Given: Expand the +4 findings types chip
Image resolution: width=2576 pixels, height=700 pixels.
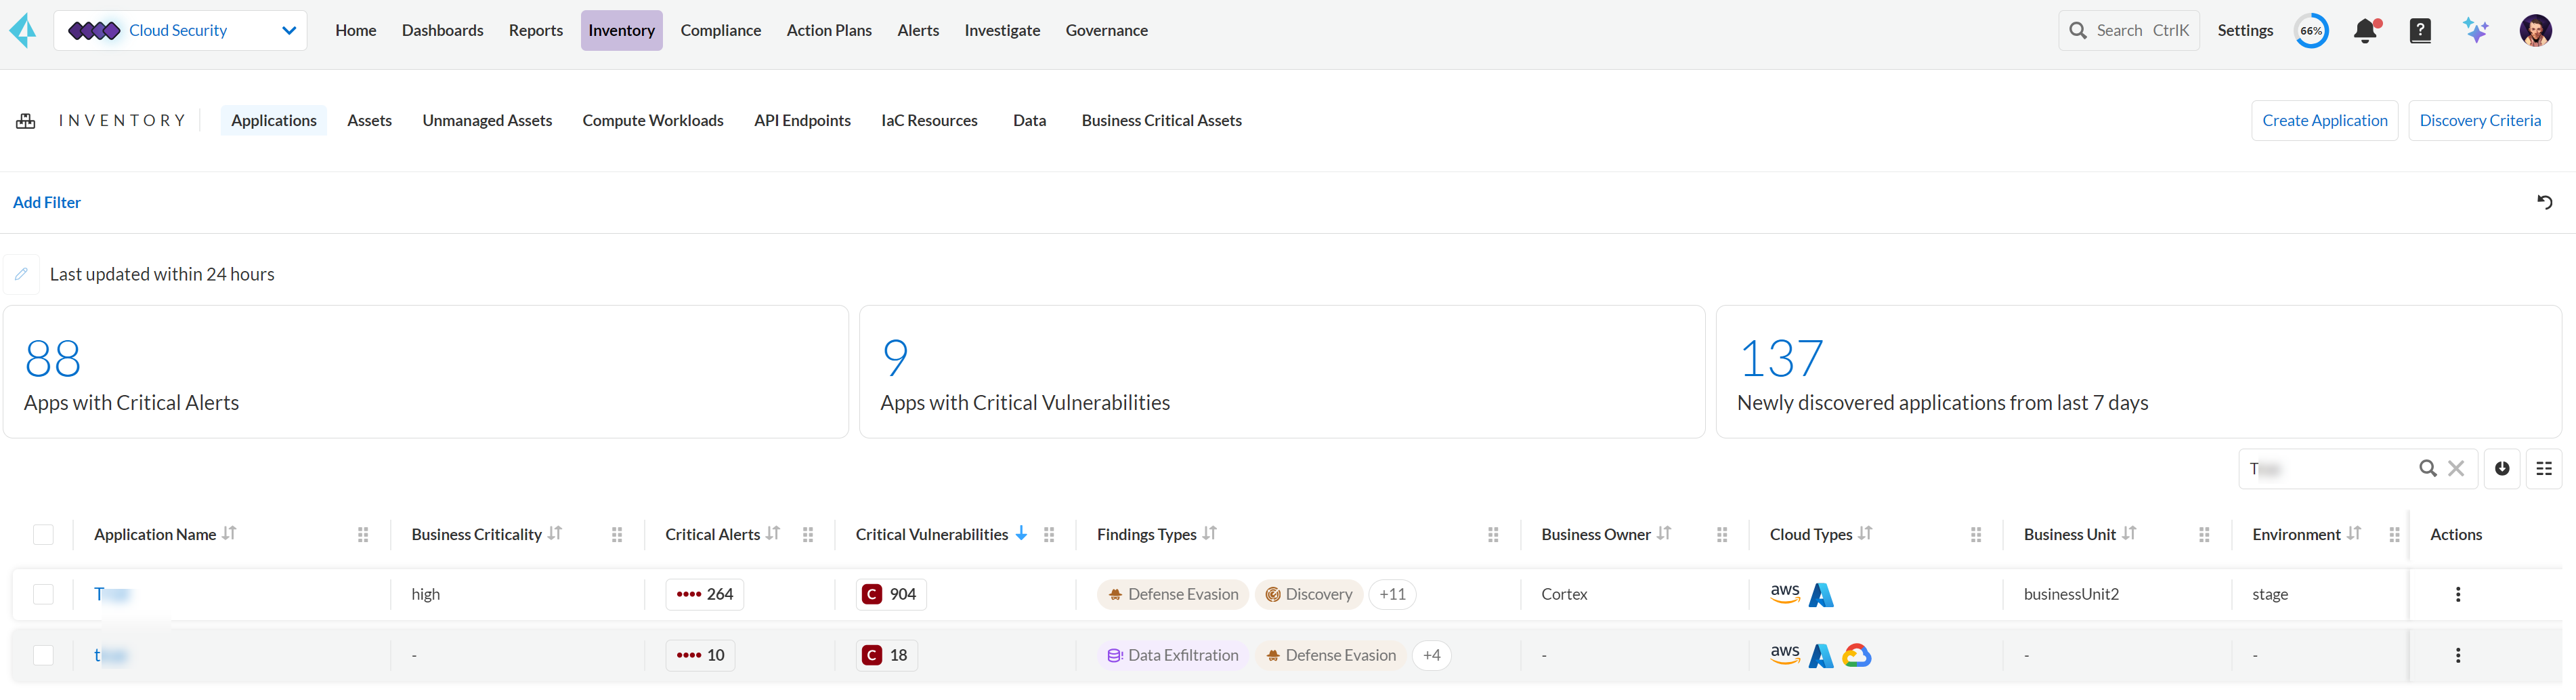Looking at the screenshot, I should point(1431,655).
